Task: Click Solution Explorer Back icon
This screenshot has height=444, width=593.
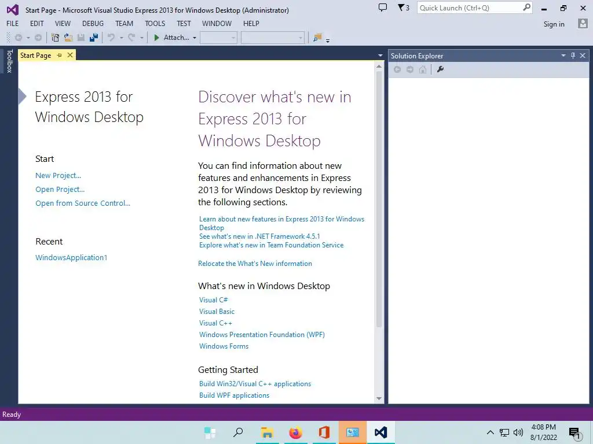Action: tap(397, 69)
